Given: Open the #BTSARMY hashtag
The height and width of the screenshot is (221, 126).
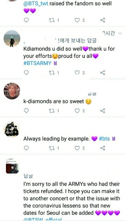Looking at the screenshot, I should tap(37, 63).
